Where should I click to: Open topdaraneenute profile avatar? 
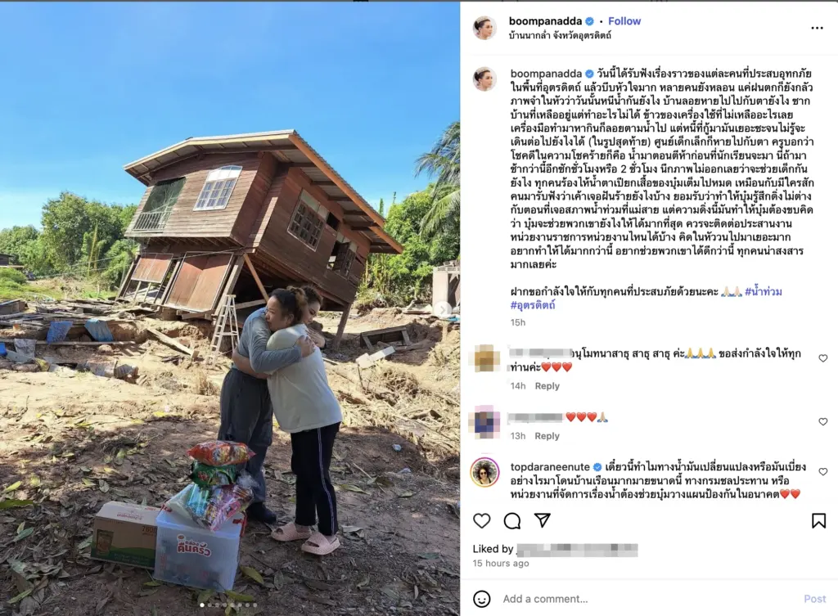click(x=484, y=473)
